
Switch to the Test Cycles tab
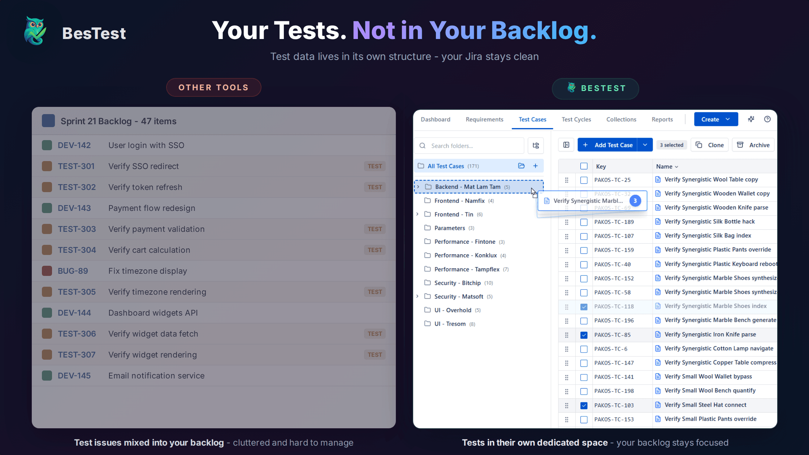pyautogui.click(x=576, y=119)
